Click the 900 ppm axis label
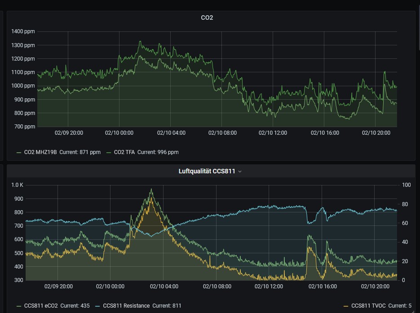 (24, 100)
